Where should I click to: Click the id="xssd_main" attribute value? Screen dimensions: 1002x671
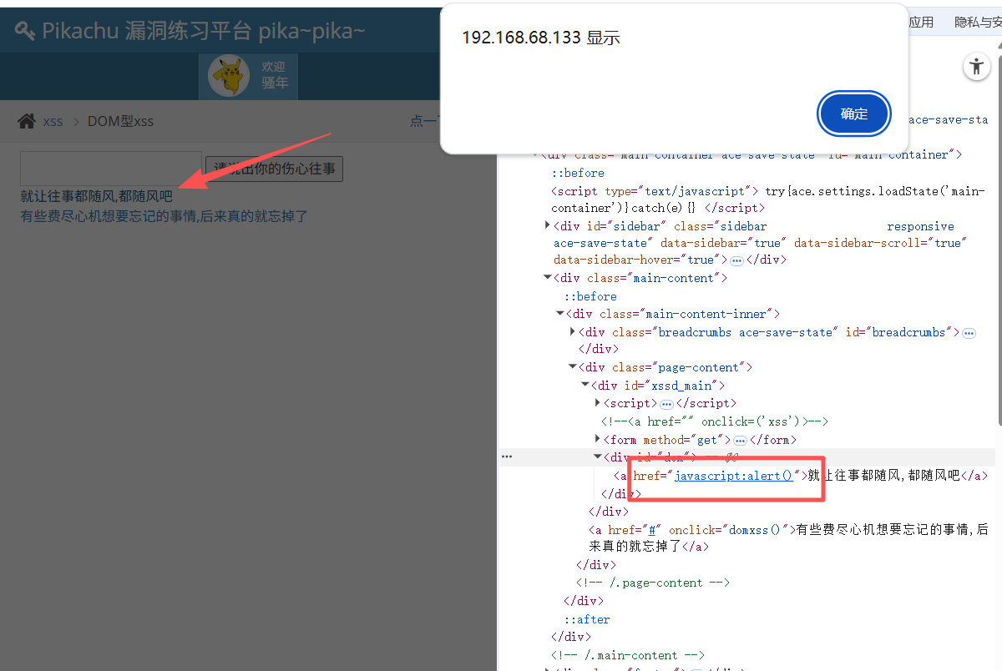click(x=671, y=386)
